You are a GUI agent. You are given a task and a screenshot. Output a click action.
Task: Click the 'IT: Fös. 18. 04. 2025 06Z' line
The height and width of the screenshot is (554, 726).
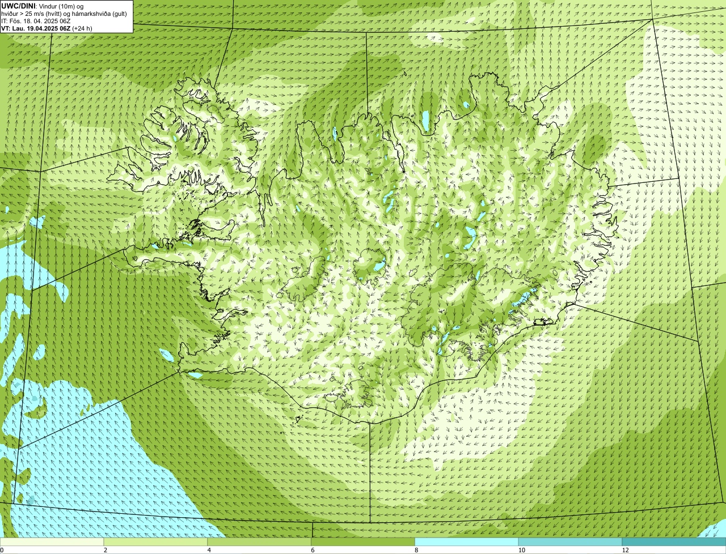pyautogui.click(x=36, y=20)
